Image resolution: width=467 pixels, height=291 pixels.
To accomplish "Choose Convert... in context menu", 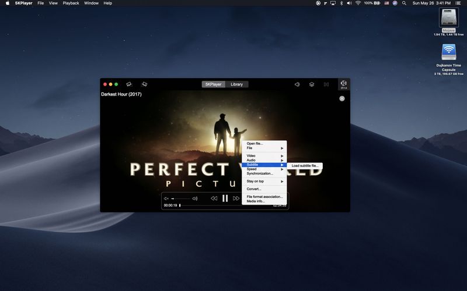I will point(264,189).
